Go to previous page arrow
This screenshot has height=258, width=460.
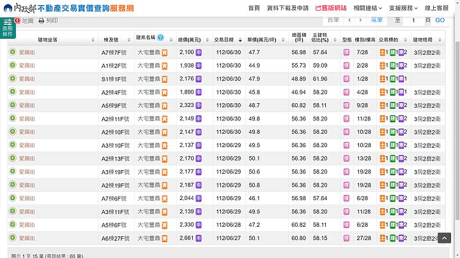click(349, 20)
